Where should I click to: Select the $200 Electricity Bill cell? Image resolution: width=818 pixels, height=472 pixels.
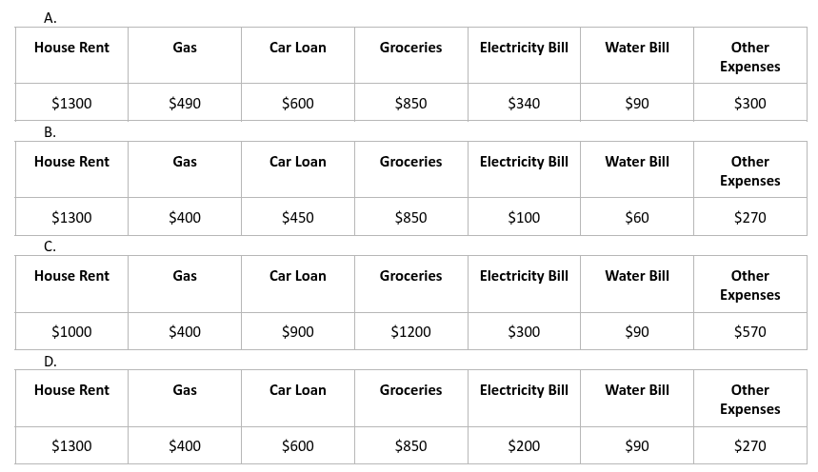pyautogui.click(x=524, y=446)
